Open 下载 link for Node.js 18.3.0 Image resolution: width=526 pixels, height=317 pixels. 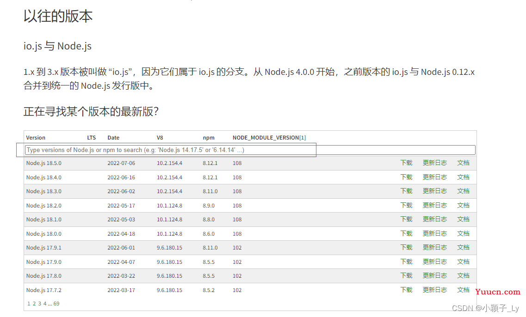coord(406,191)
